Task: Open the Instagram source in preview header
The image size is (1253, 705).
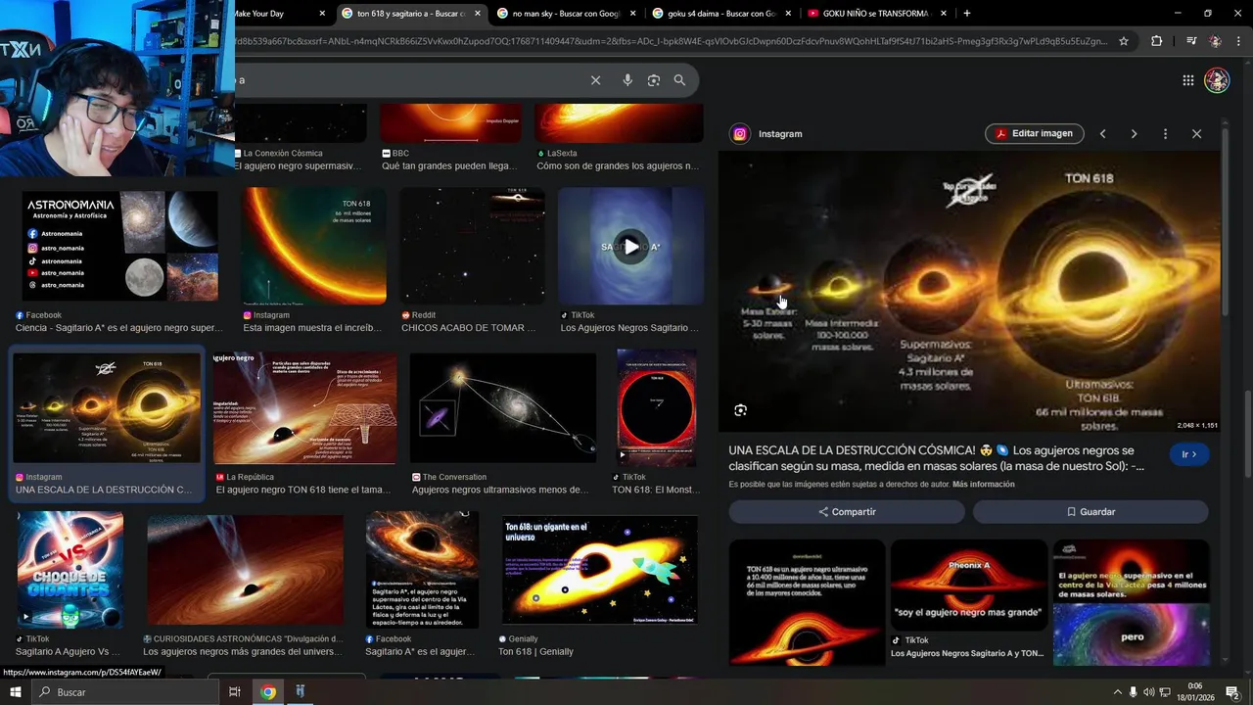Action: point(767,134)
